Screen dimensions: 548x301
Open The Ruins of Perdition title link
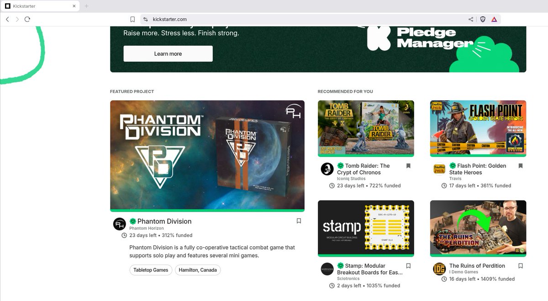[x=477, y=266]
